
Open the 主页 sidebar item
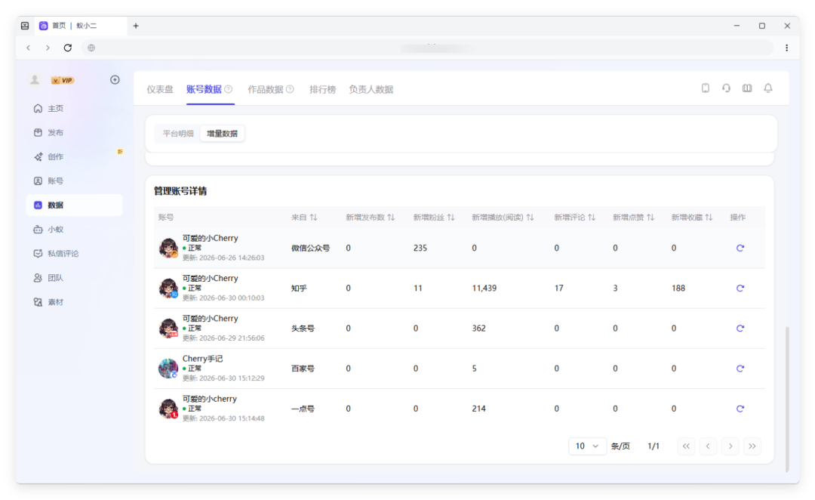(x=74, y=108)
